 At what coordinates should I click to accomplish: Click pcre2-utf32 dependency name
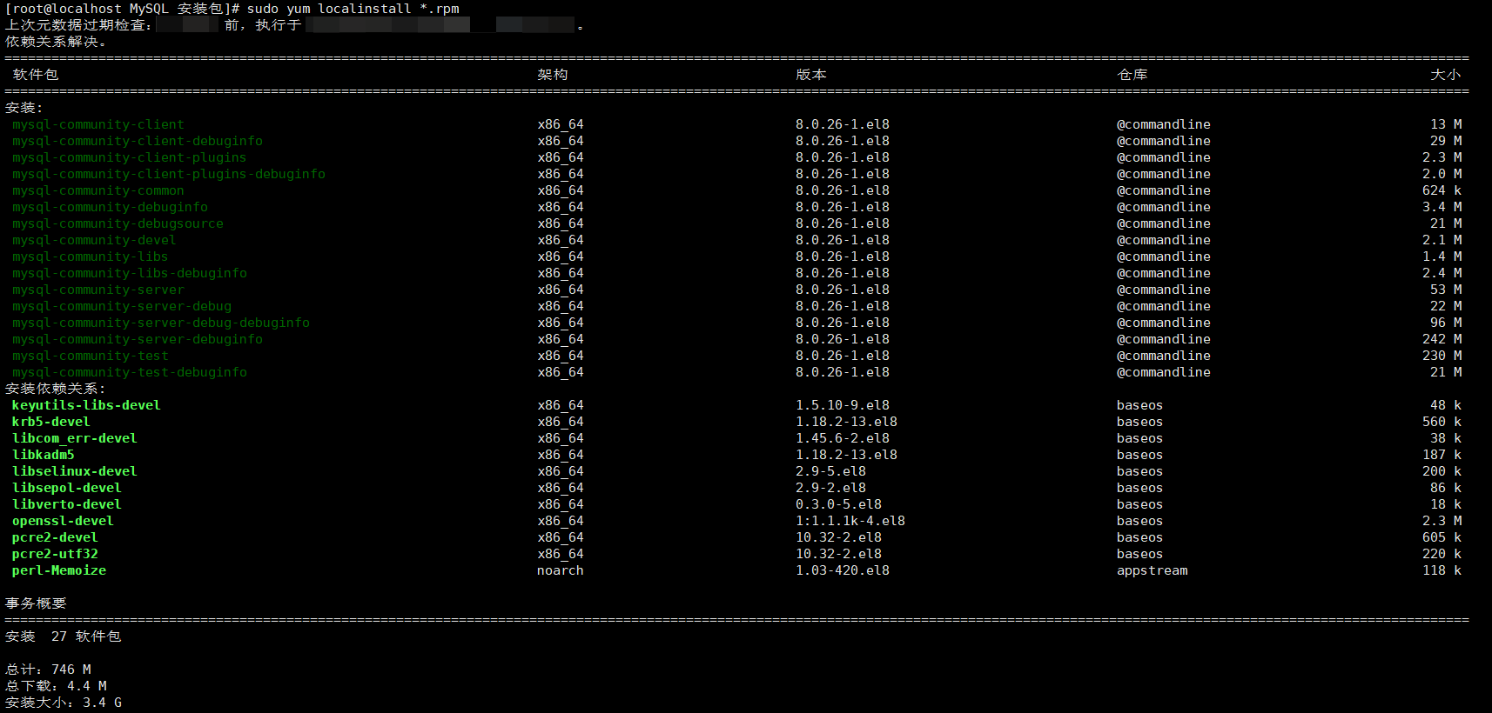[x=55, y=554]
